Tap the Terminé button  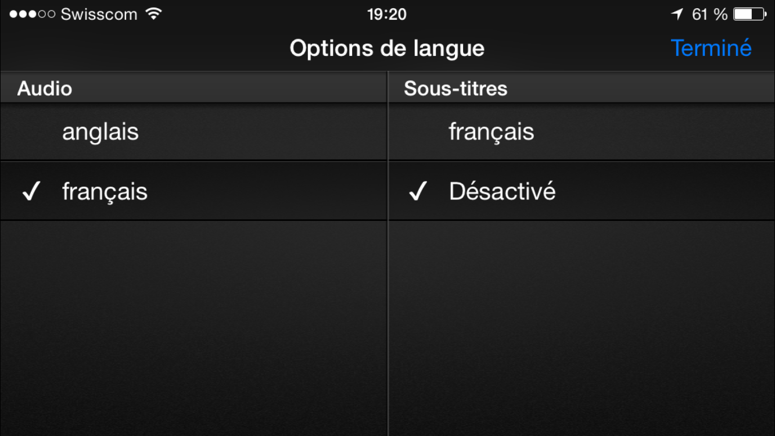click(x=711, y=48)
